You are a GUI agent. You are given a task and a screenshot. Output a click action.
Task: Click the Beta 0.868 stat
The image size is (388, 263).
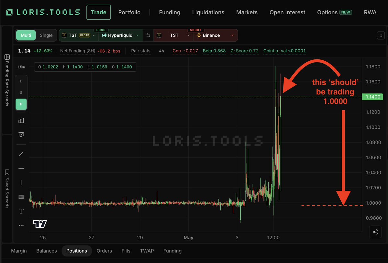[214, 51]
